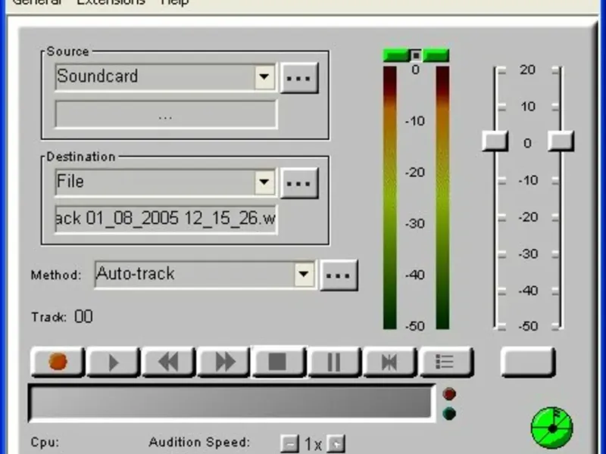The width and height of the screenshot is (606, 454).
Task: Open the Extensions menu
Action: coord(111,2)
